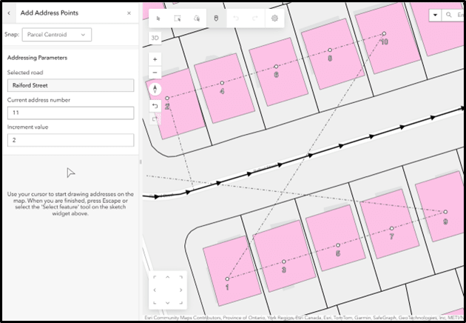Click the Addressing Parameters heading

[37, 58]
